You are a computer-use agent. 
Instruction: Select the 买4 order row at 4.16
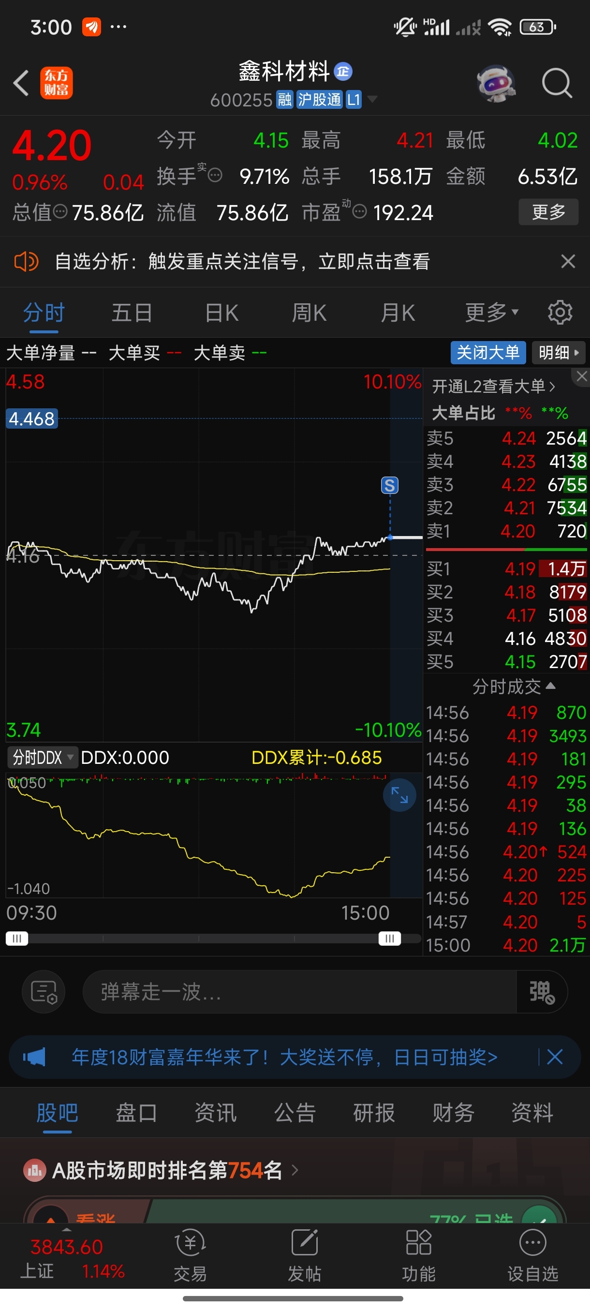click(x=506, y=638)
